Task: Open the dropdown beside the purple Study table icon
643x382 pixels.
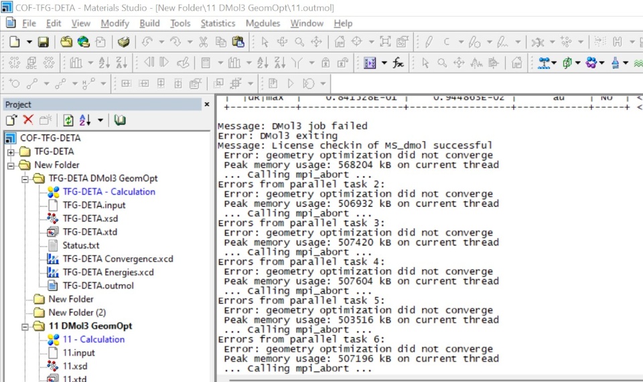Action: [x=384, y=63]
